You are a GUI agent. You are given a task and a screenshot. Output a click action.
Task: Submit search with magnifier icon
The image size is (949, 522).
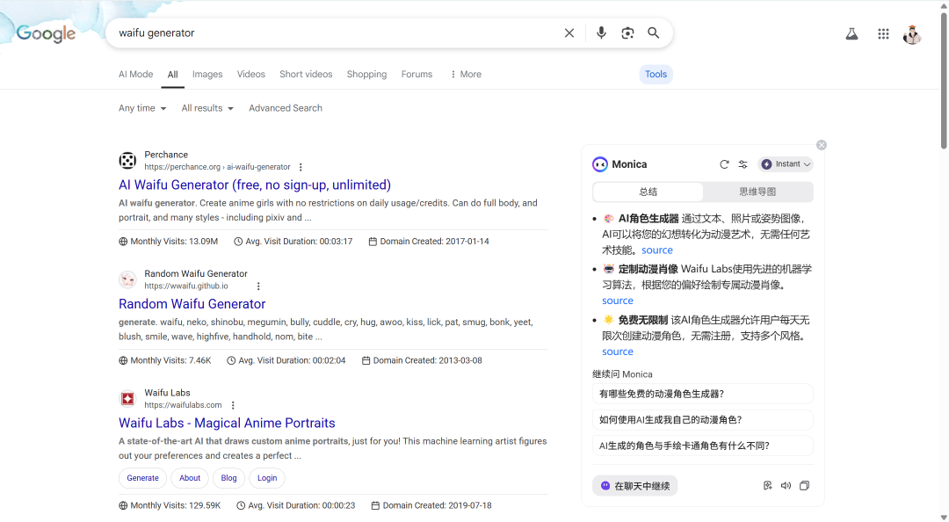[654, 33]
